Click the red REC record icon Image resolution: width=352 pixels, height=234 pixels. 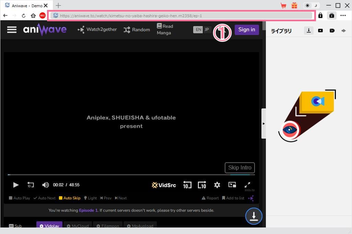click(42, 15)
